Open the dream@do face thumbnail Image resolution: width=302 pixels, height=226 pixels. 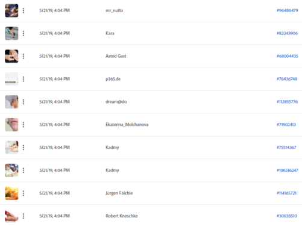coord(11,102)
